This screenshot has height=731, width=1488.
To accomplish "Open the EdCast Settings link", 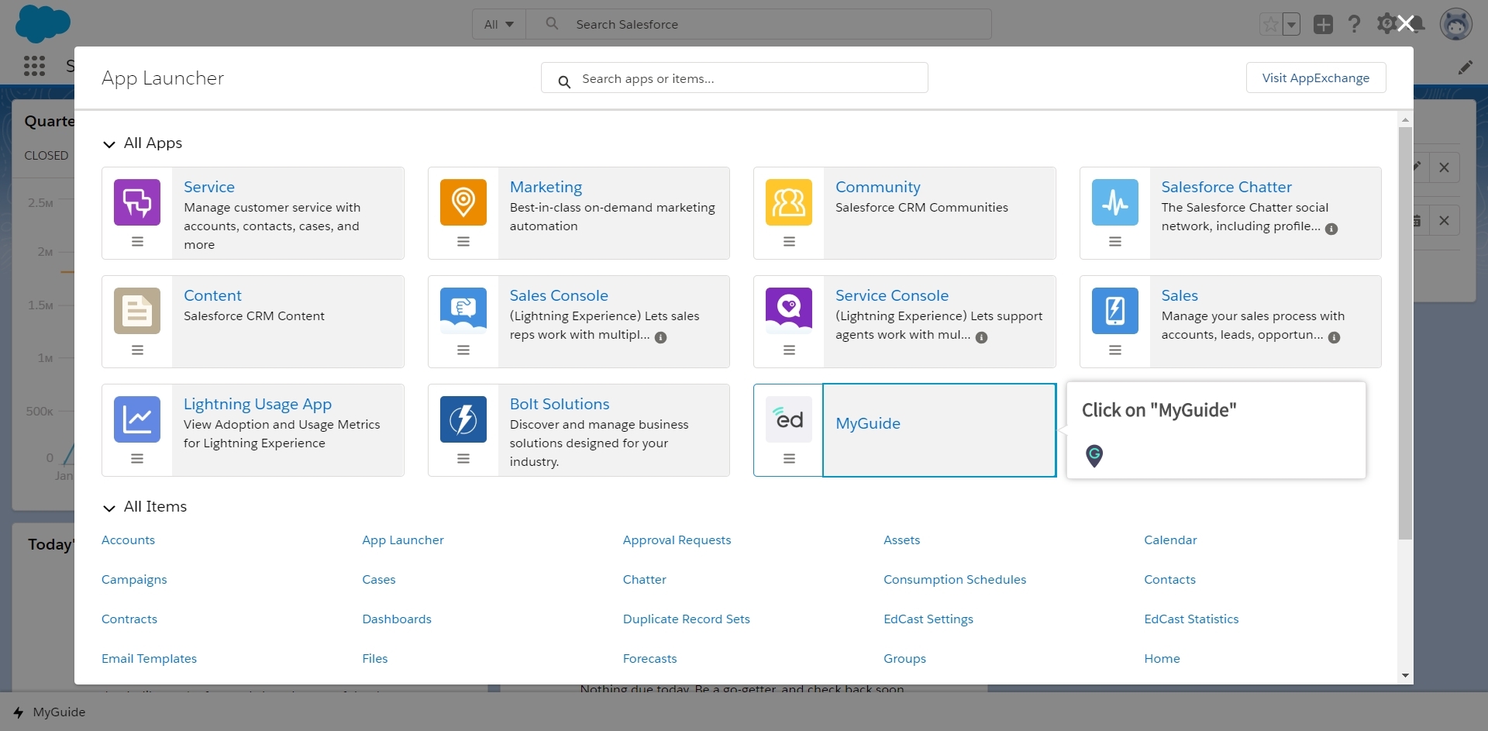I will 928,619.
